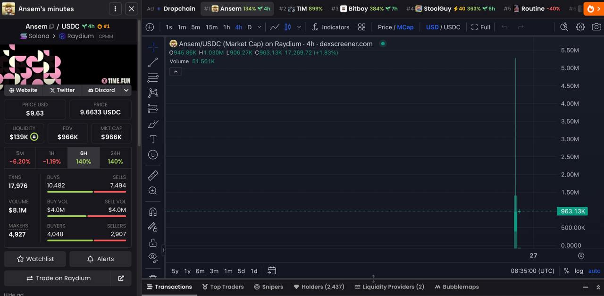The height and width of the screenshot is (296, 604).
Task: Open the three-dot menu beside Ansem's minutes
Action: point(115,8)
